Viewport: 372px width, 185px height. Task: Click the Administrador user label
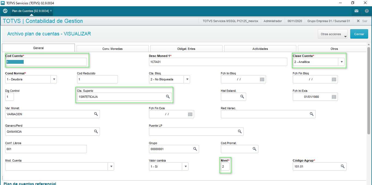pyautogui.click(x=273, y=21)
